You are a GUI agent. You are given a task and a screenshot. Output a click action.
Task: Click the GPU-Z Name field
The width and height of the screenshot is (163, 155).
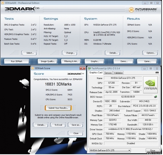point(123,78)
